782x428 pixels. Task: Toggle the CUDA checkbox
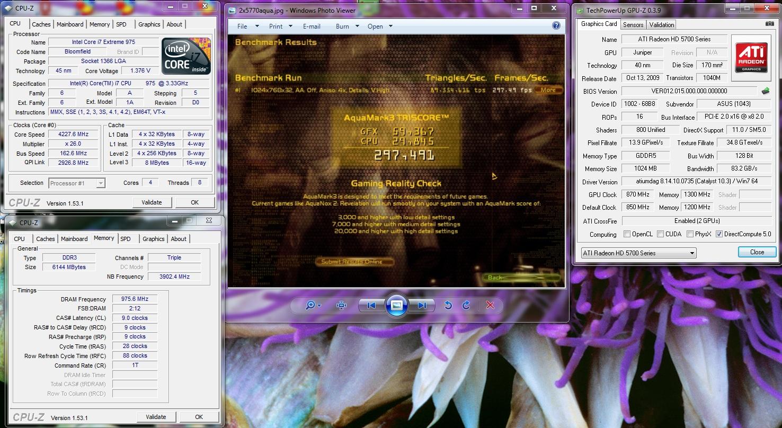661,234
